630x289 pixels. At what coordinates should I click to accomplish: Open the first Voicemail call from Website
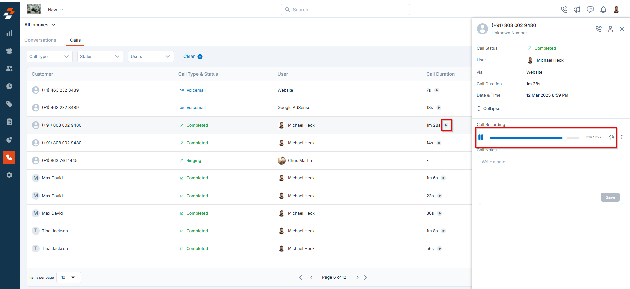pos(249,90)
